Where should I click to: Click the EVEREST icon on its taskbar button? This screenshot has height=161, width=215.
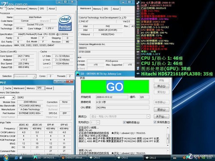(x=63, y=158)
